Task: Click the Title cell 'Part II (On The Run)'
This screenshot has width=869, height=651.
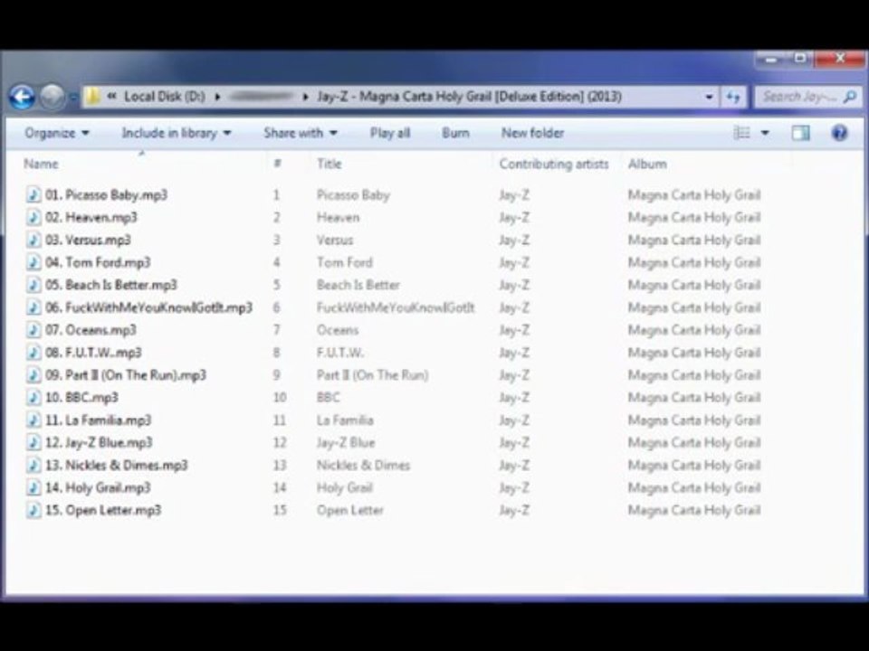Action: coord(372,374)
